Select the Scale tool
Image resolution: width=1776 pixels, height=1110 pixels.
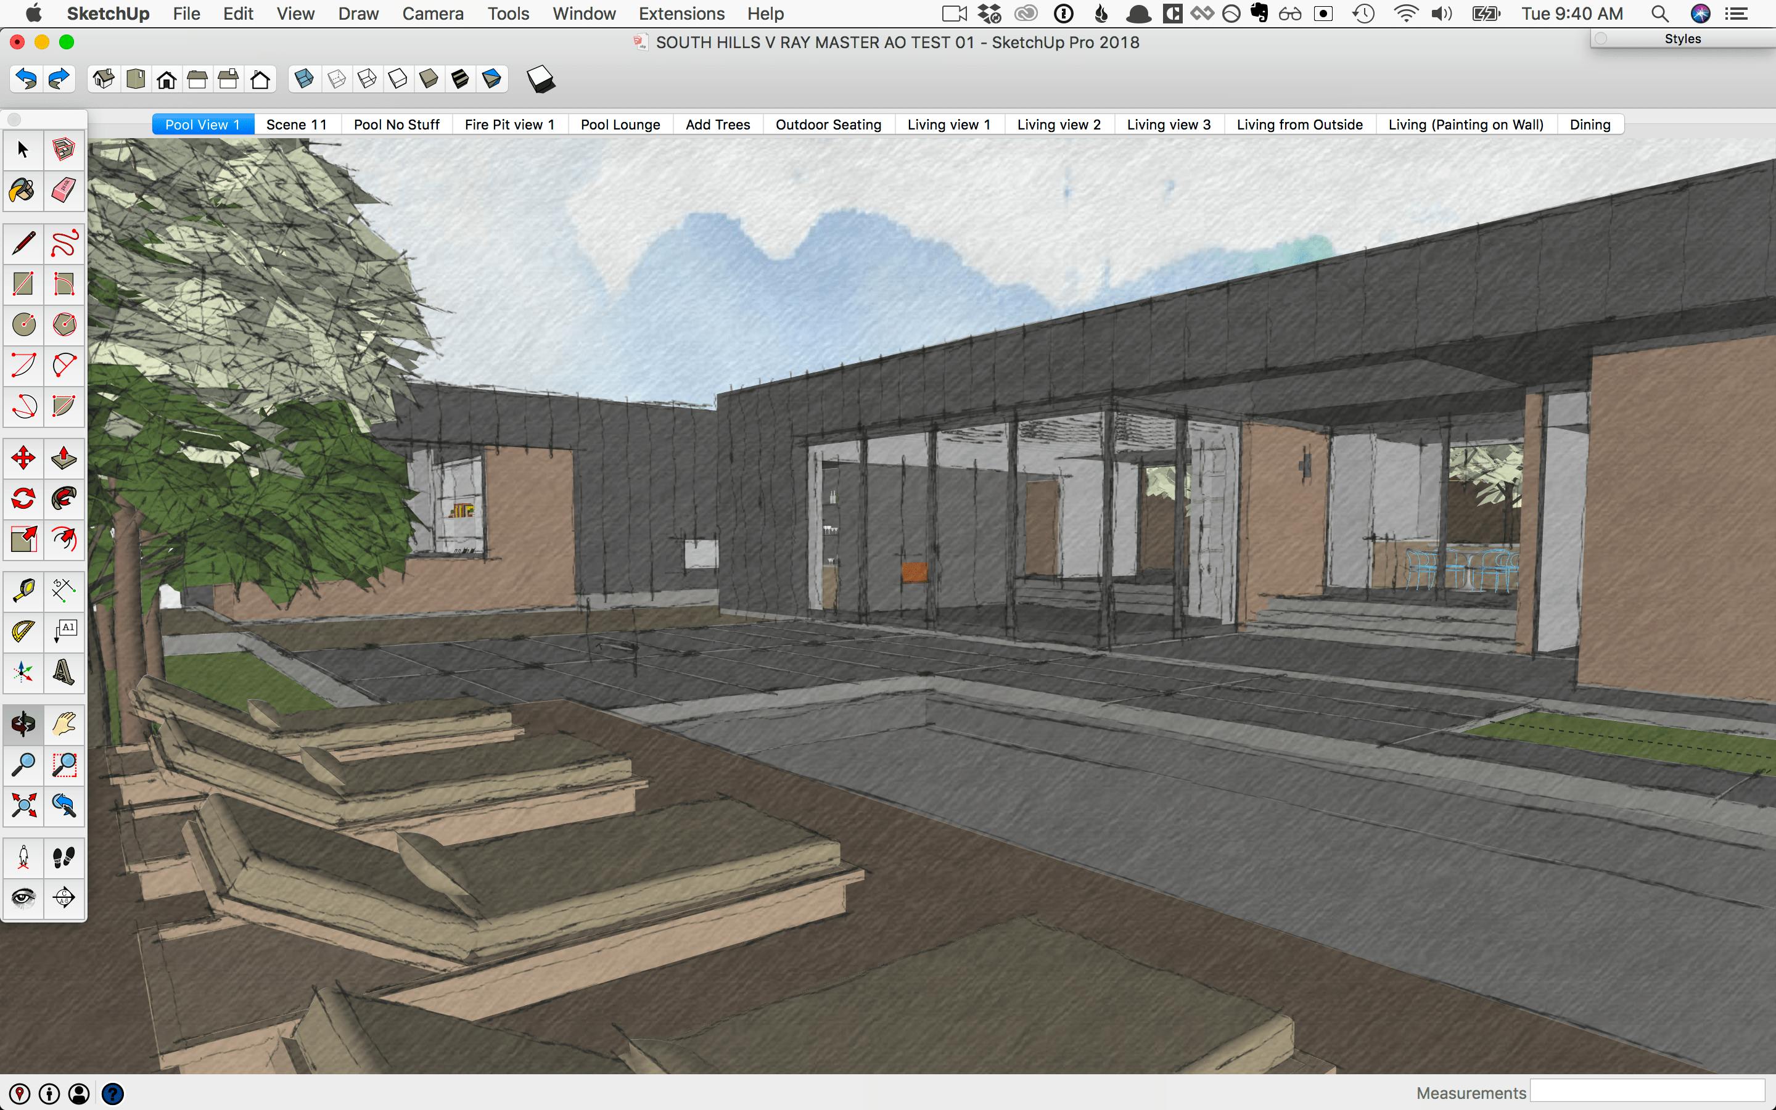coord(23,540)
